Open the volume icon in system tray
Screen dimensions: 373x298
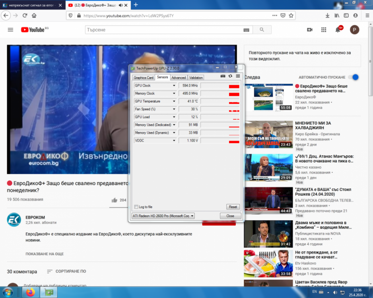pyautogui.click(x=335, y=292)
